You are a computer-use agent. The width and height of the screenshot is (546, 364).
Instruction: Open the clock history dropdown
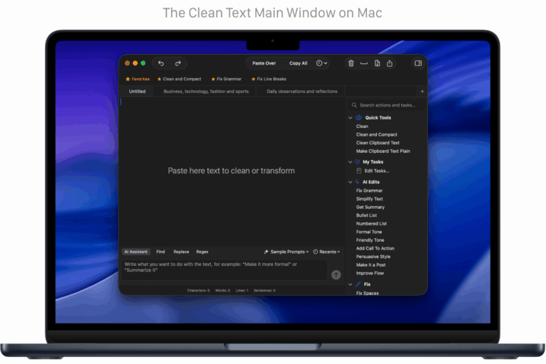coord(322,63)
